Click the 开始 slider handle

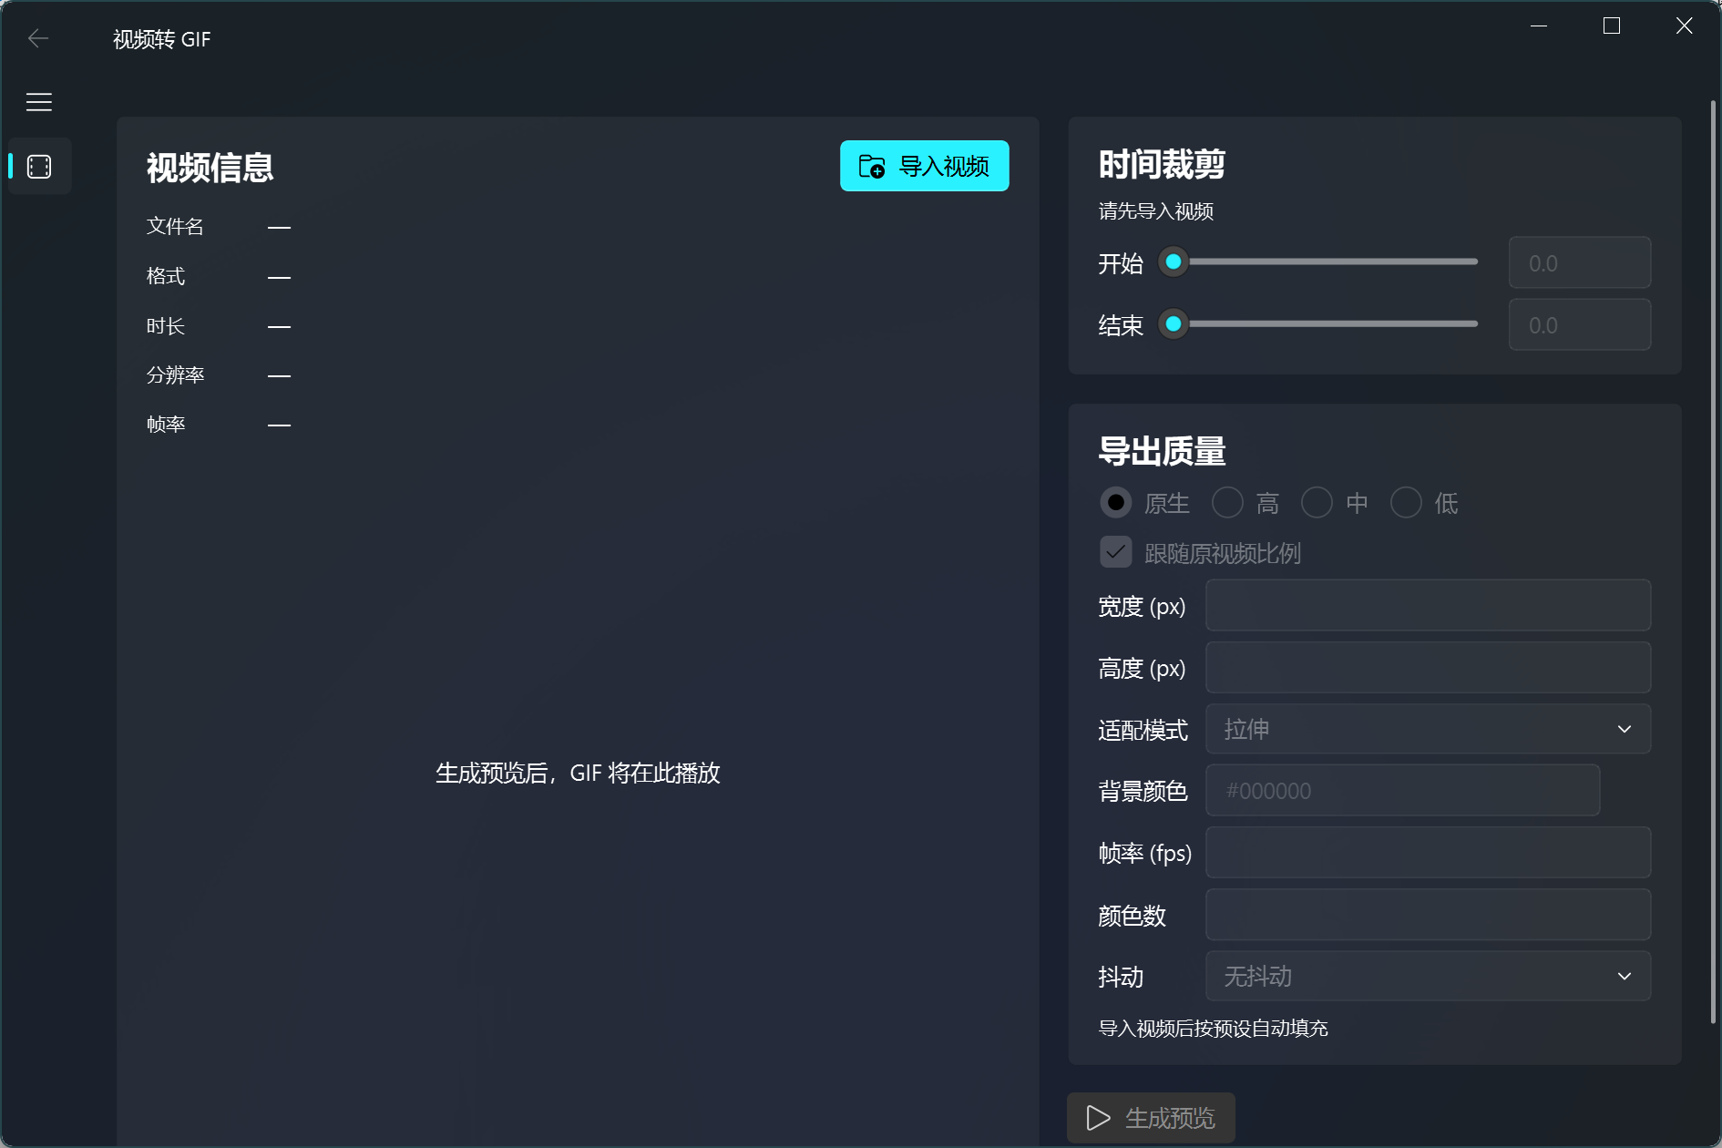coord(1174,262)
